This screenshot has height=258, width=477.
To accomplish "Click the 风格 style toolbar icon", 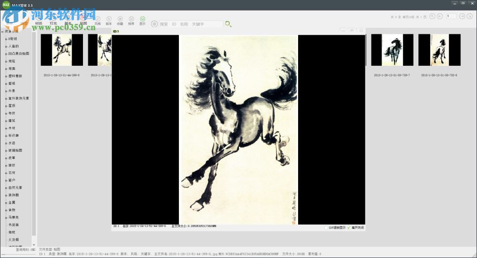I will pos(97,21).
